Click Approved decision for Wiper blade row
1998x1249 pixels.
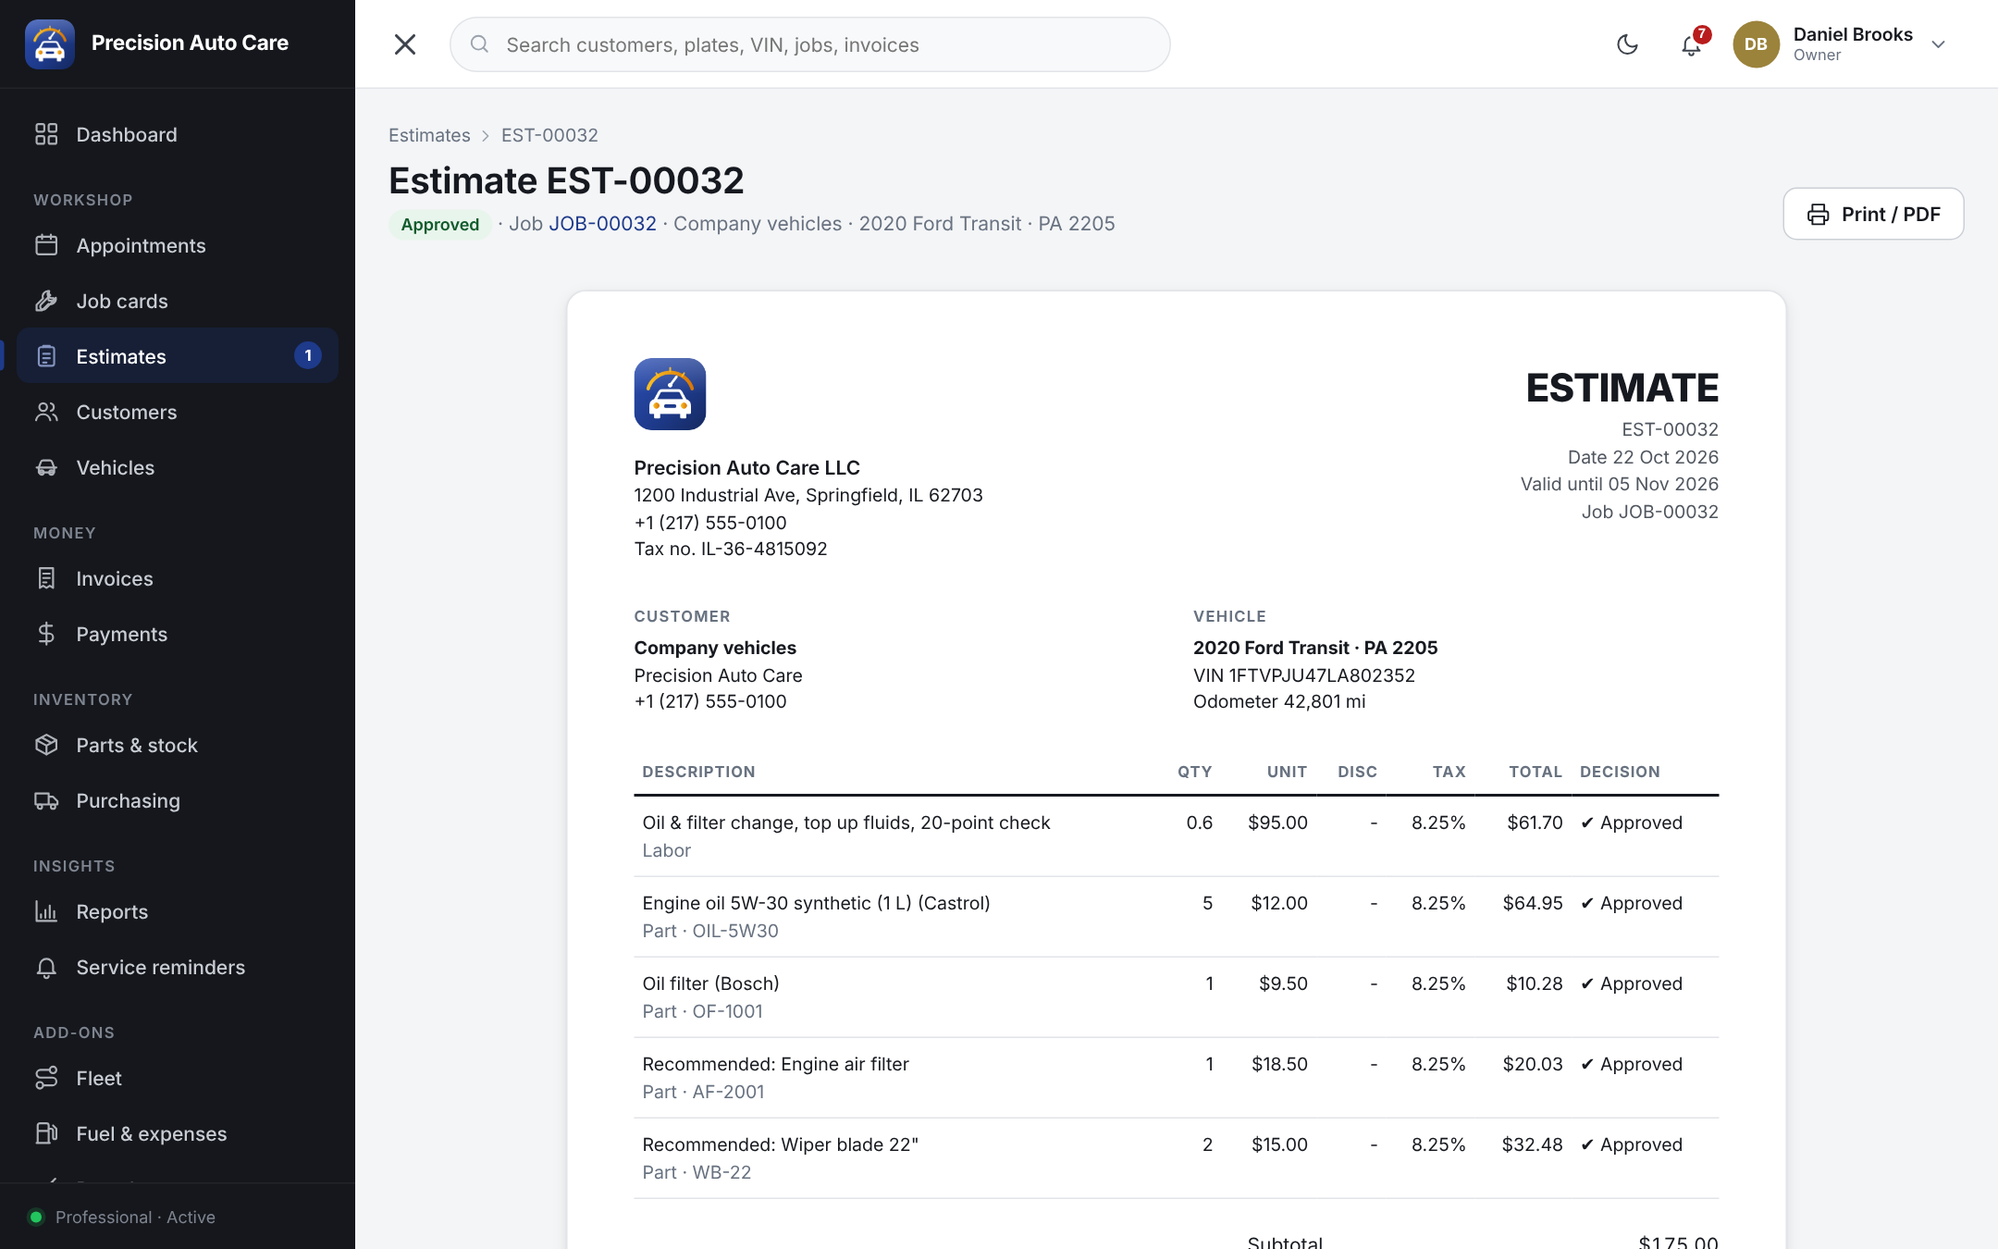[x=1631, y=1144]
